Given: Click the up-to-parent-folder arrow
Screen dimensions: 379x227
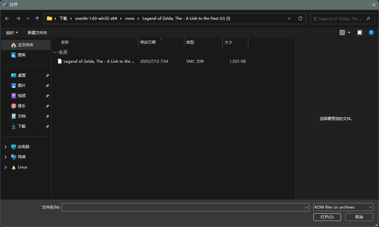Looking at the screenshot, I should pos(37,18).
